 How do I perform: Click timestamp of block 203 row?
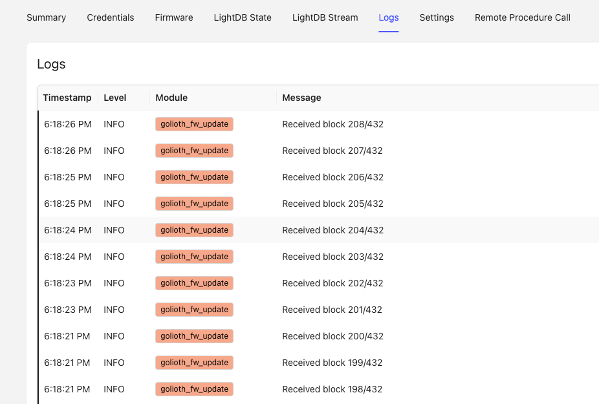pyautogui.click(x=68, y=257)
